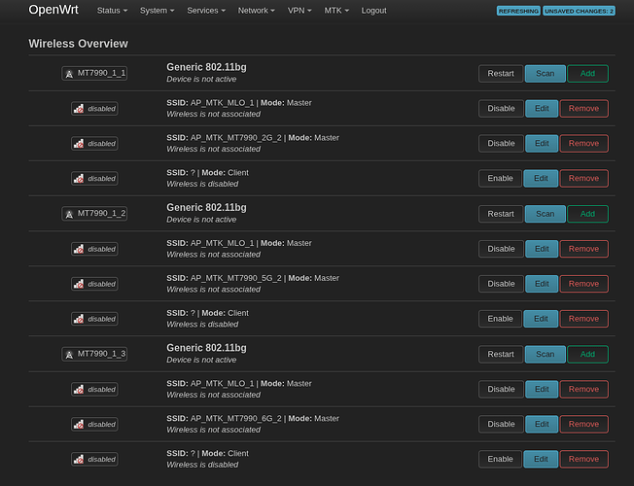Viewport: 634px width, 486px height.
Task: Remove the AP_MTK_MT7990_5G_2 network
Action: 583,284
